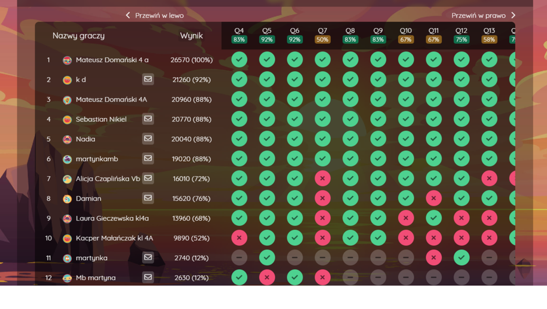Click the red X for Alicja on Q7

pyautogui.click(x=322, y=178)
